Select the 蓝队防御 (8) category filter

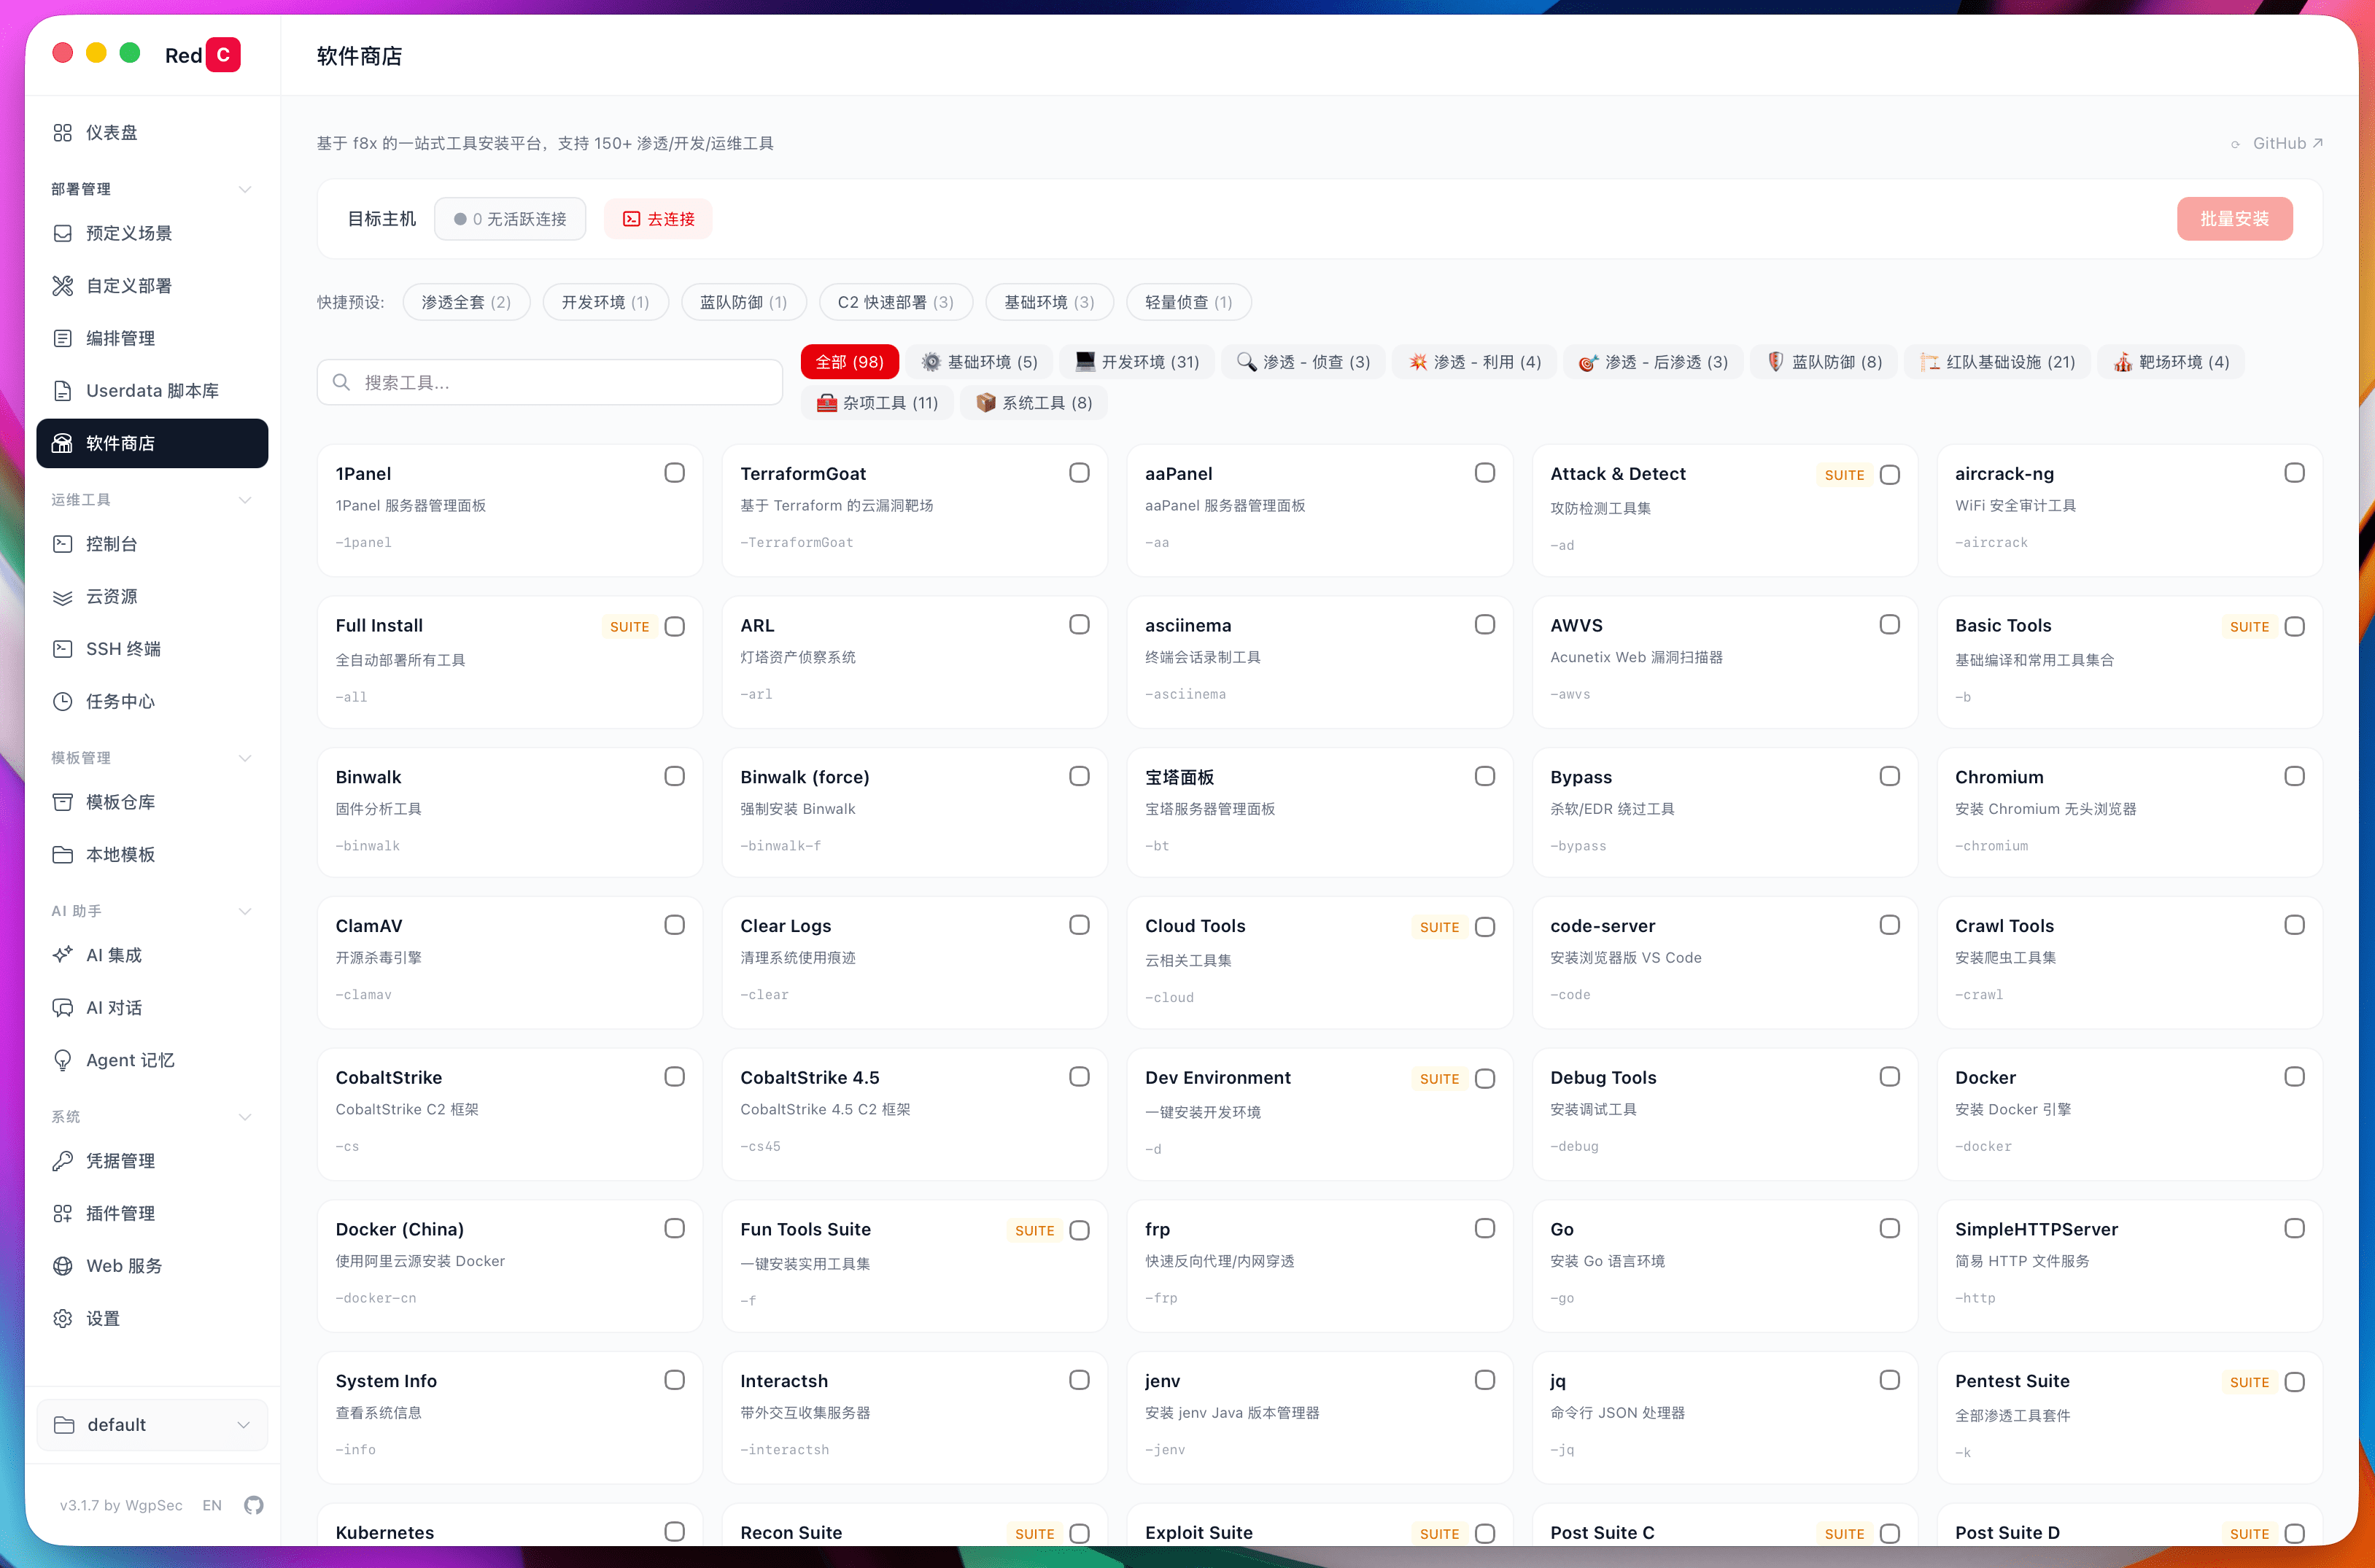(x=1824, y=362)
